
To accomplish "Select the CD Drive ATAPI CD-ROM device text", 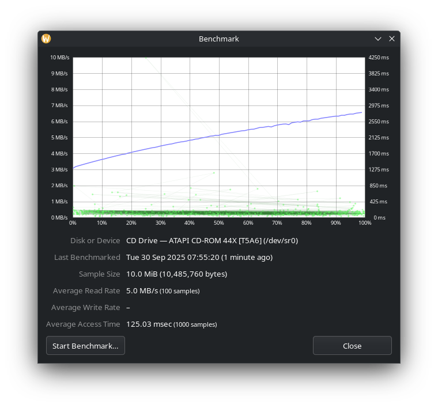I will (x=212, y=240).
